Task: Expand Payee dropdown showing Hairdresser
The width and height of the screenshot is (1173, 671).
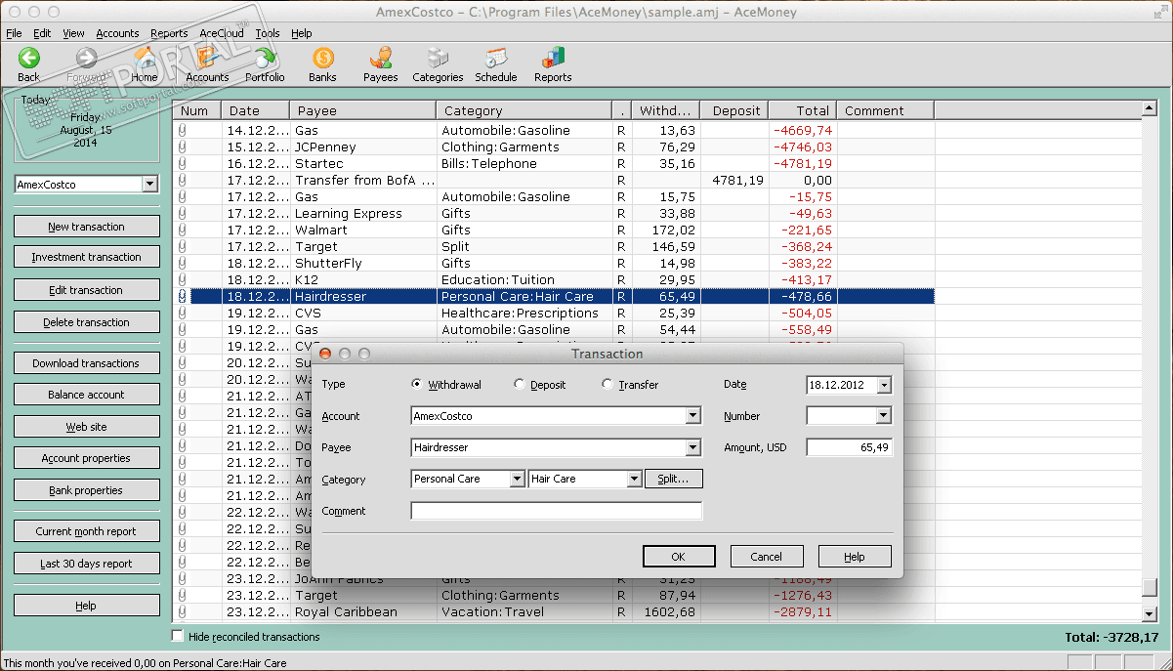Action: click(693, 447)
